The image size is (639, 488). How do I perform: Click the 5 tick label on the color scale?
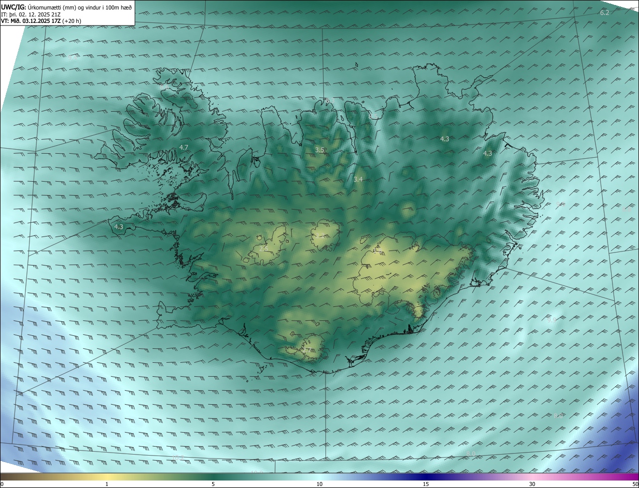[x=213, y=485]
